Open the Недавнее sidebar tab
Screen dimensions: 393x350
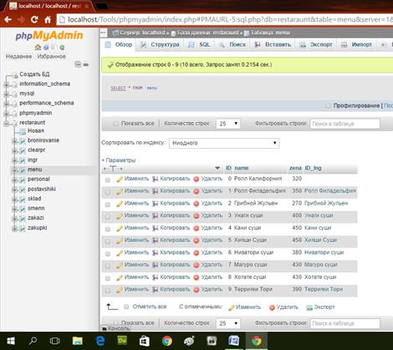(19, 57)
